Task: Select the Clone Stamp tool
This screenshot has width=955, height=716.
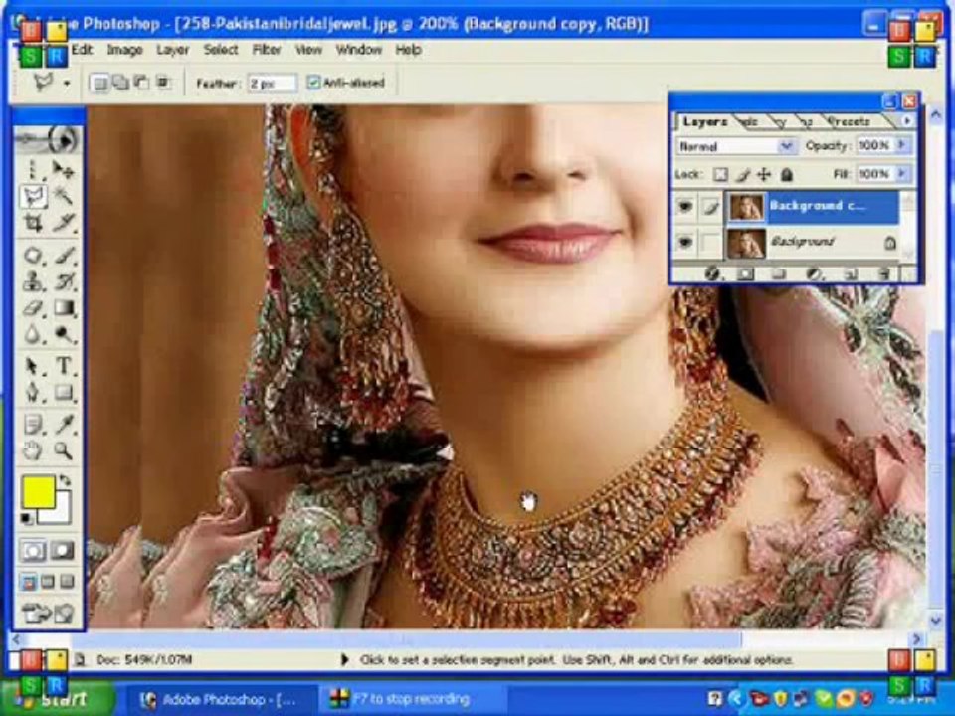Action: [33, 281]
